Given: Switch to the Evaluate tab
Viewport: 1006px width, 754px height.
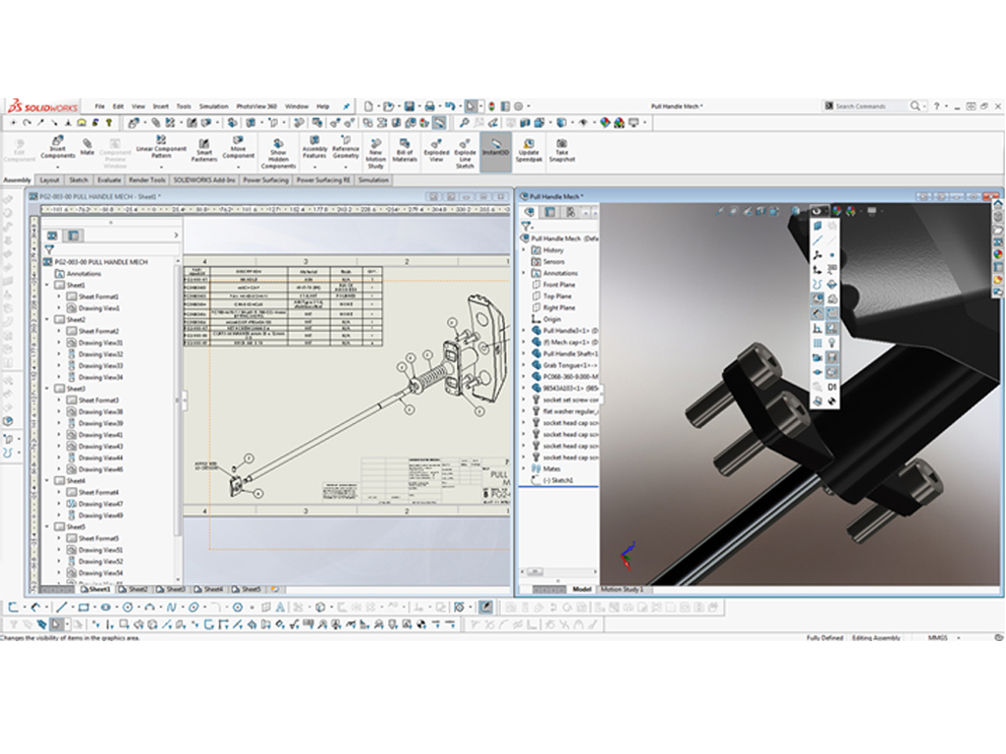Looking at the screenshot, I should (109, 181).
